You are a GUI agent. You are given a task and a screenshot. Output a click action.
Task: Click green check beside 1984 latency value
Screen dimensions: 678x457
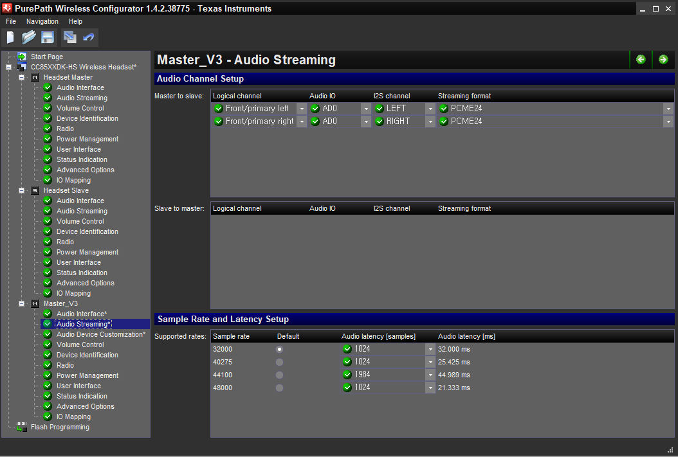pos(347,375)
